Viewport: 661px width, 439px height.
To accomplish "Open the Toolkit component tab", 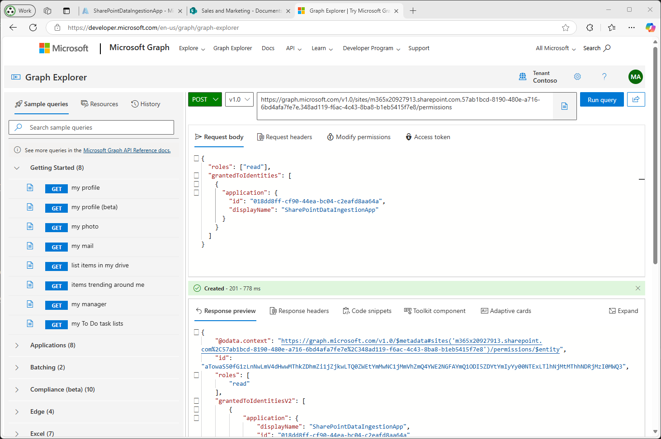I will click(x=434, y=311).
